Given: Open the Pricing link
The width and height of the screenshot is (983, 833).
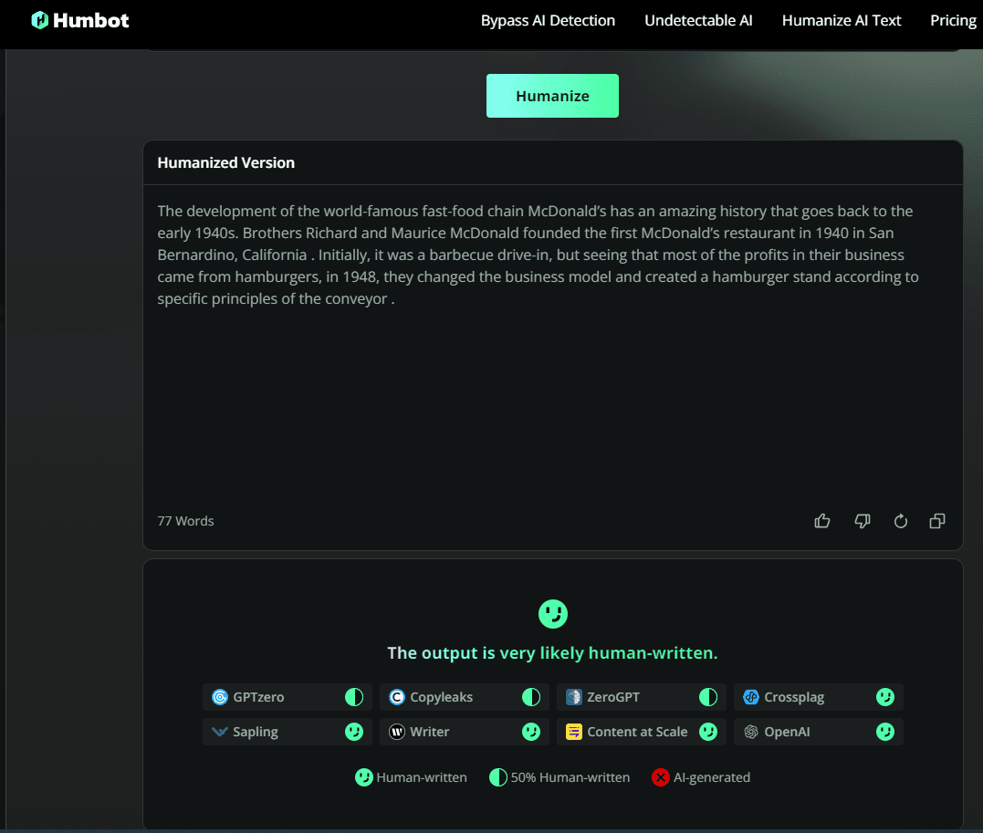Looking at the screenshot, I should (x=953, y=20).
